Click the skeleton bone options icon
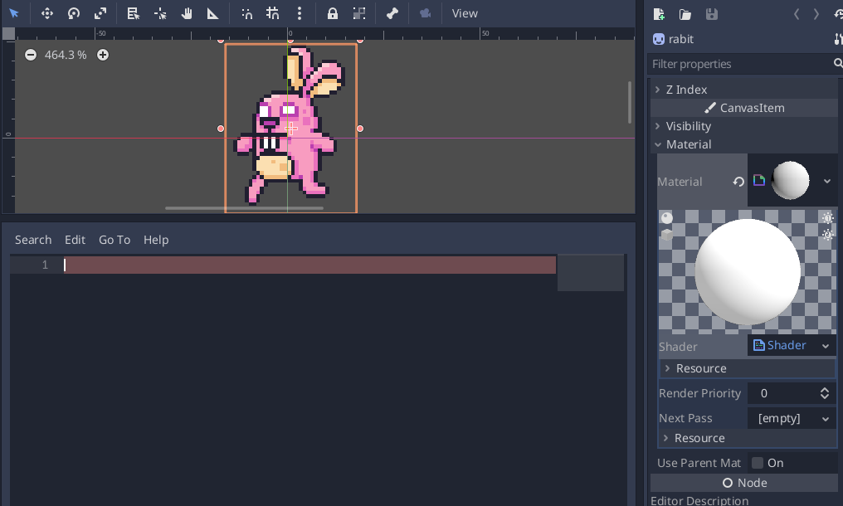The height and width of the screenshot is (506, 843). (392, 13)
